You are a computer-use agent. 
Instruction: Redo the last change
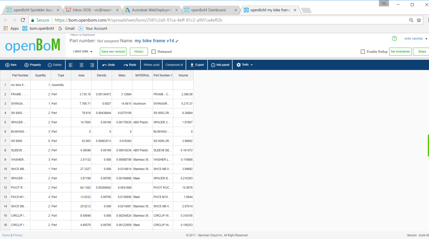[130, 65]
